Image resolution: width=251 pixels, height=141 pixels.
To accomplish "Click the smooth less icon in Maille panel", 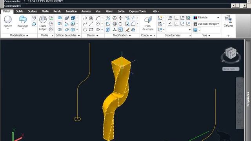I will [x=51, y=23].
